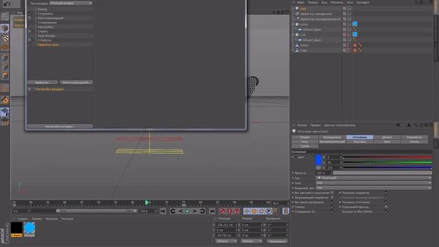Image resolution: width=439 pixels, height=247 pixels.
Task: Toggle Сохранить checkbox in render settings
Action: coord(29,14)
